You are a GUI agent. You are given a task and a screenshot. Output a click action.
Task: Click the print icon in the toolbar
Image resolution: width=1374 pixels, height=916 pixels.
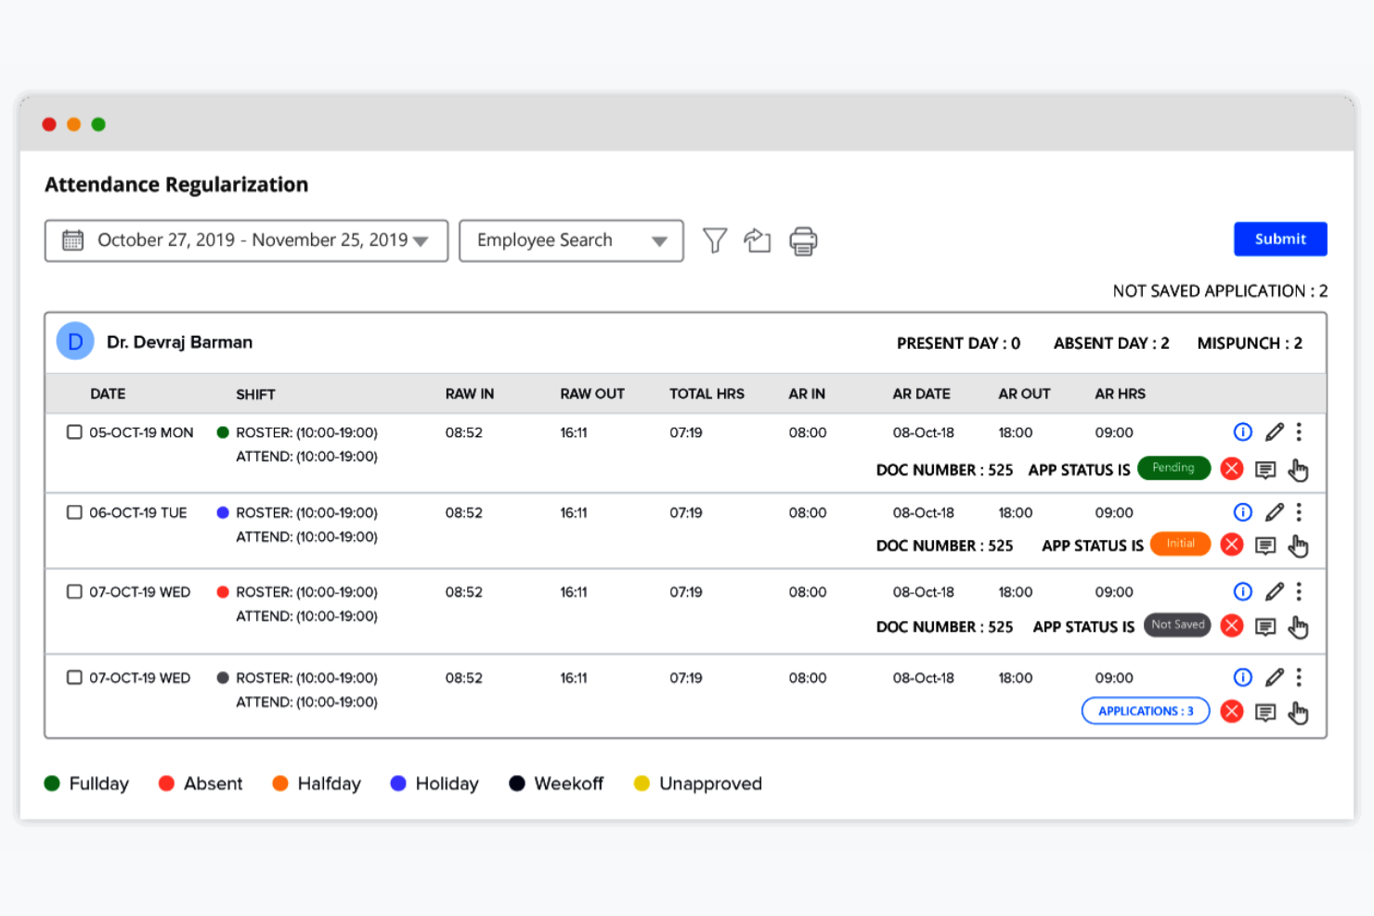click(x=803, y=240)
